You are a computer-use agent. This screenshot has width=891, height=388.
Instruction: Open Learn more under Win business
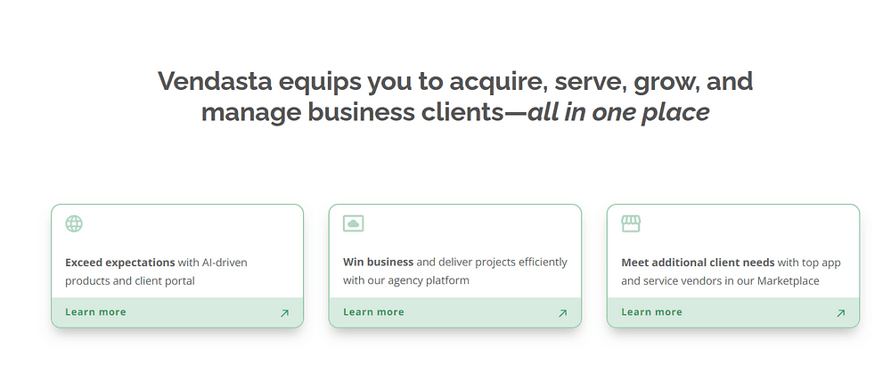[373, 312]
